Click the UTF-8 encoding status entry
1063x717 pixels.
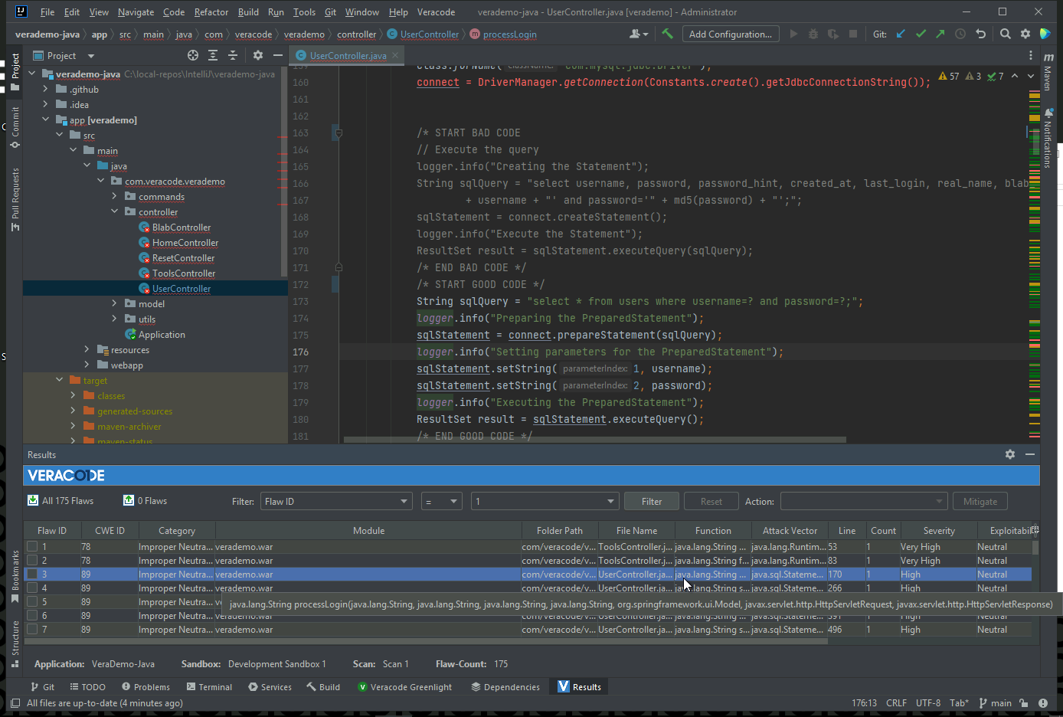[x=927, y=702]
